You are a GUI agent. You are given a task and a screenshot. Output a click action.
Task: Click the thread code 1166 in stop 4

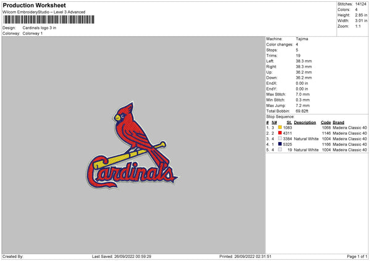pos(326,145)
